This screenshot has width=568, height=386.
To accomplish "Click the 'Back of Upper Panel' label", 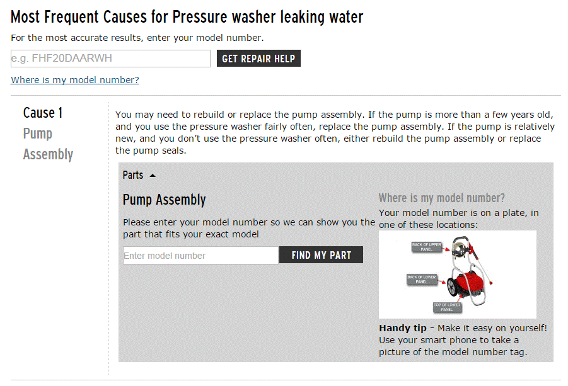I will point(426,247).
